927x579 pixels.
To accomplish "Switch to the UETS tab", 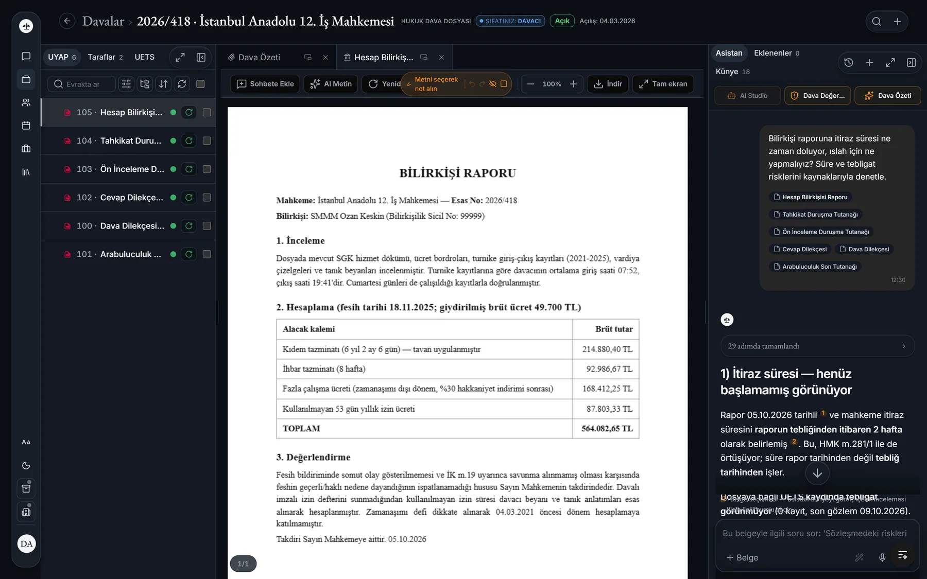I will click(145, 57).
